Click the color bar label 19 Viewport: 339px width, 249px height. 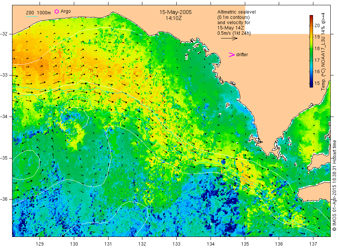[x=317, y=37]
